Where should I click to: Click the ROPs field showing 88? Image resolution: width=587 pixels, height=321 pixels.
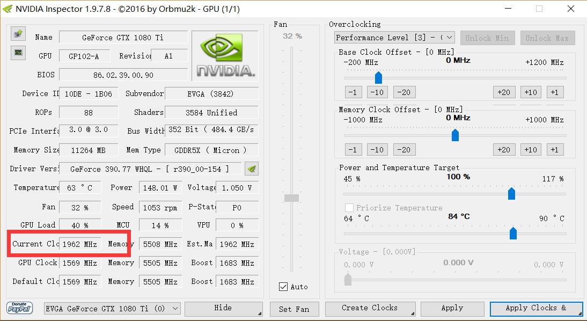(x=89, y=112)
